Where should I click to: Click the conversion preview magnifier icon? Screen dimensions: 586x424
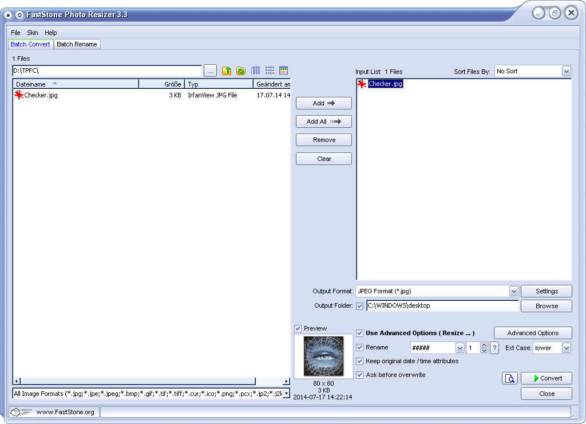[x=510, y=378]
